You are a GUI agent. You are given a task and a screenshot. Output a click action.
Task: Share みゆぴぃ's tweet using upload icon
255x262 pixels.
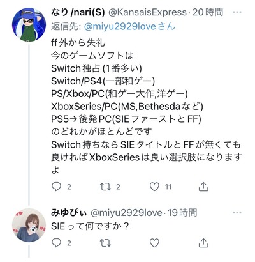tap(203, 243)
